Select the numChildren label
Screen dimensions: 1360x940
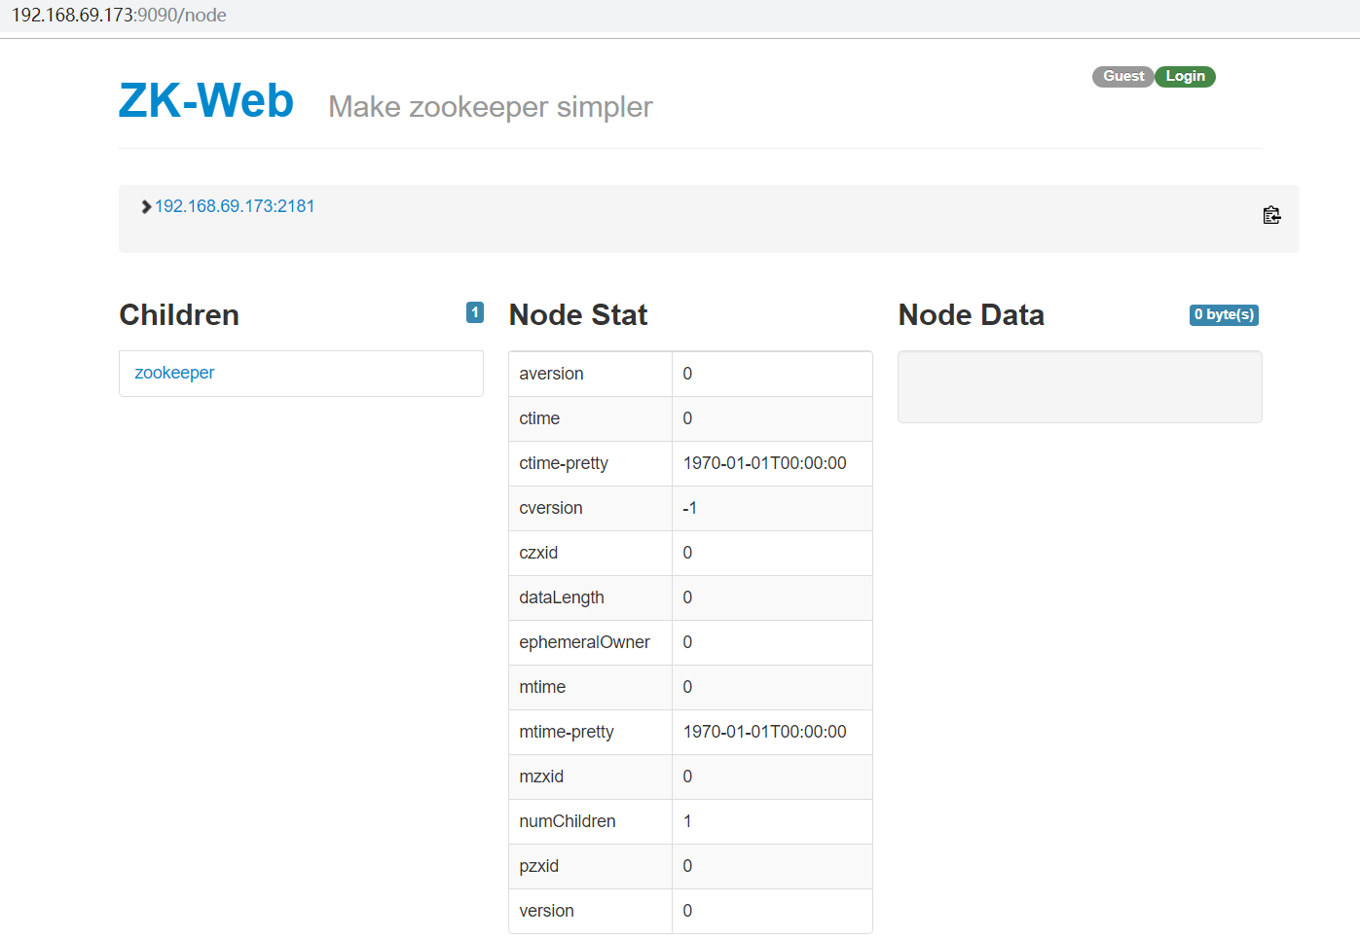[x=568, y=821]
